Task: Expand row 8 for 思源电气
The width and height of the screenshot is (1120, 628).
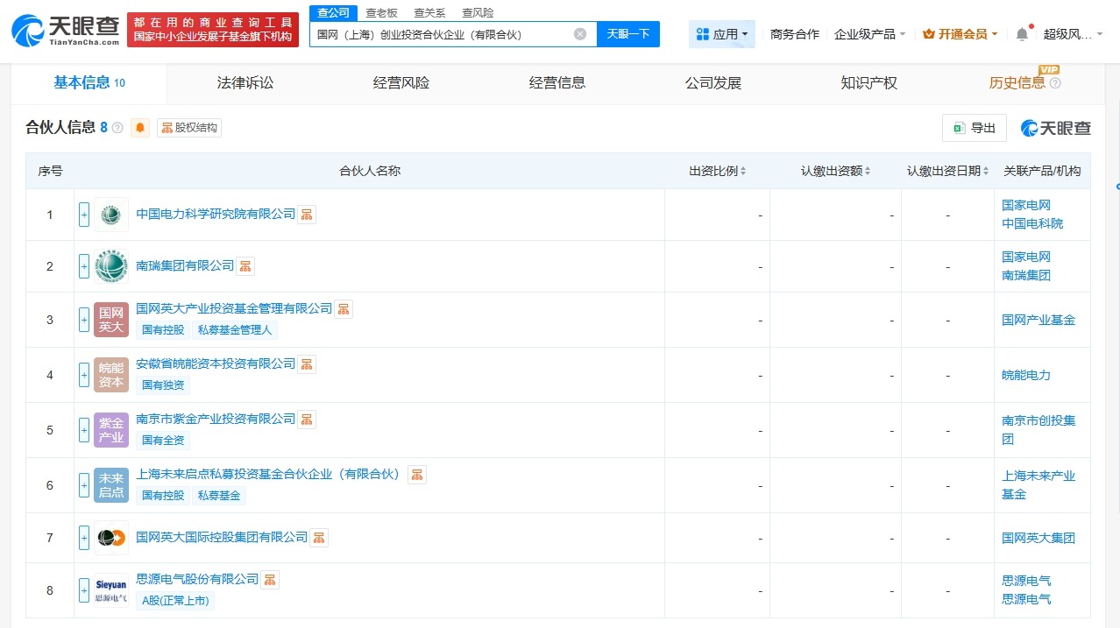Action: point(84,590)
